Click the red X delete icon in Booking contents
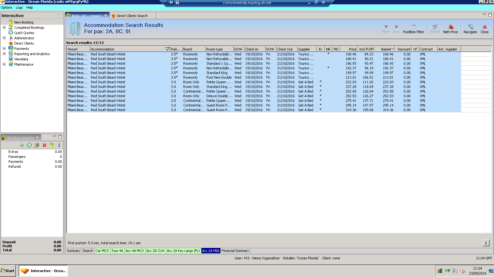The image size is (494, 277). click(44, 145)
